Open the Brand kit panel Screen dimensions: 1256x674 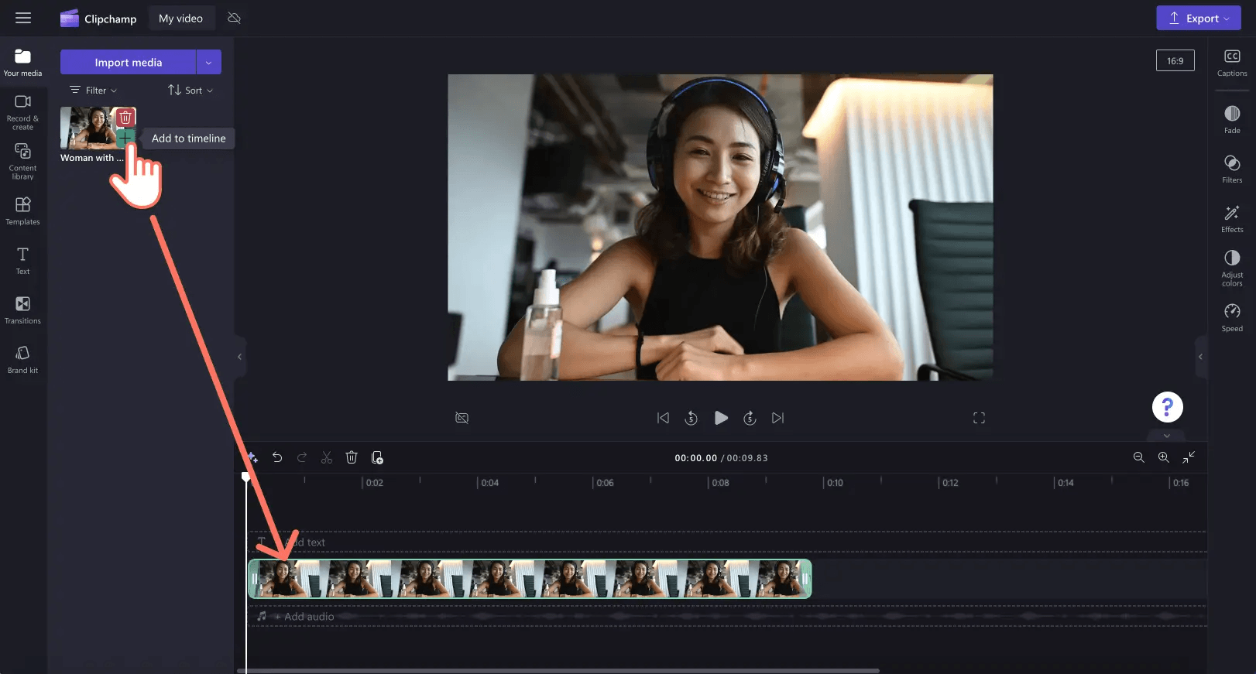pyautogui.click(x=22, y=359)
